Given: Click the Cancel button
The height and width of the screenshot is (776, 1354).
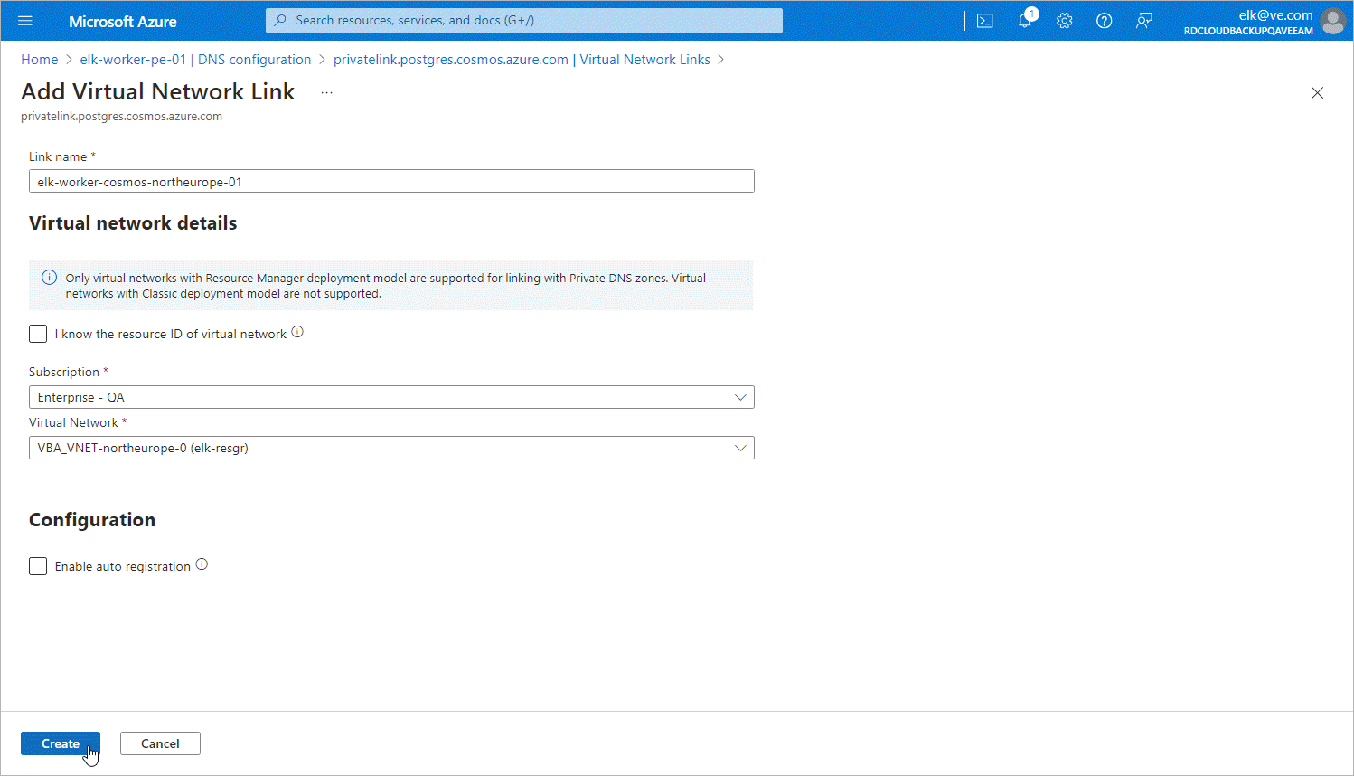Looking at the screenshot, I should (160, 743).
